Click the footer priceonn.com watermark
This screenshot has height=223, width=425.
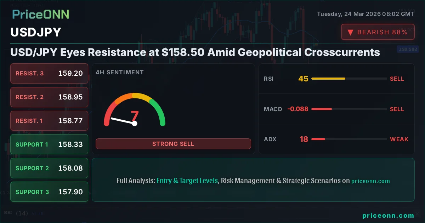(388, 215)
